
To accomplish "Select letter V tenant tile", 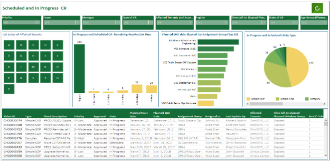I will click(x=9, y=89).
